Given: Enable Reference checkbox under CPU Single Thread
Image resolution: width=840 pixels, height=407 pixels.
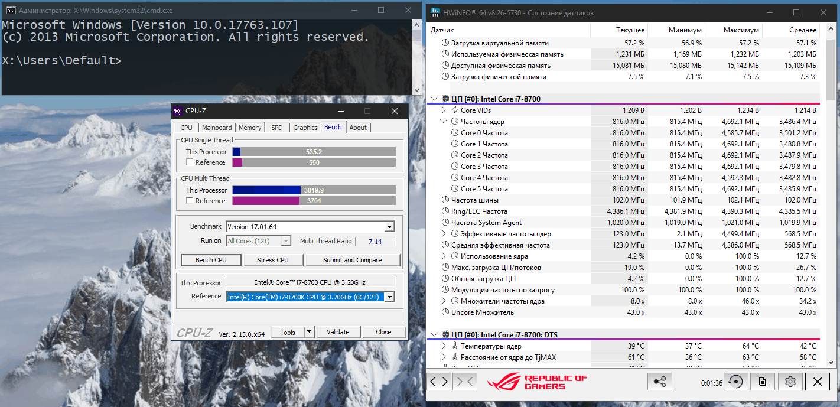Looking at the screenshot, I should (x=190, y=162).
